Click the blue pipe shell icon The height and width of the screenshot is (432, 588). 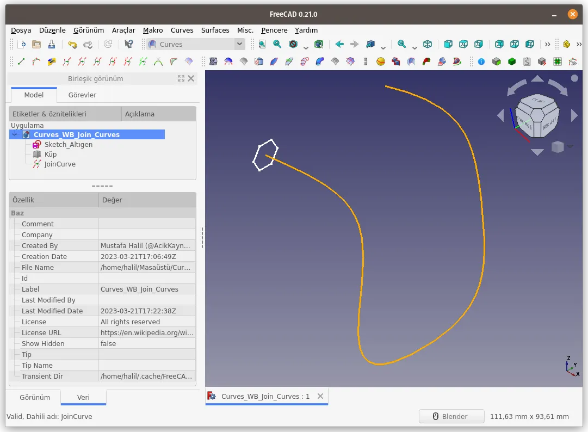(x=320, y=61)
